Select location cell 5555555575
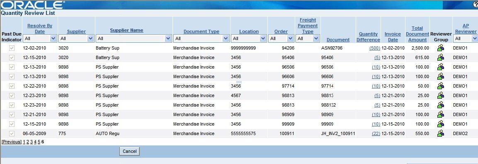The height and width of the screenshot is (164, 478). tap(243, 133)
